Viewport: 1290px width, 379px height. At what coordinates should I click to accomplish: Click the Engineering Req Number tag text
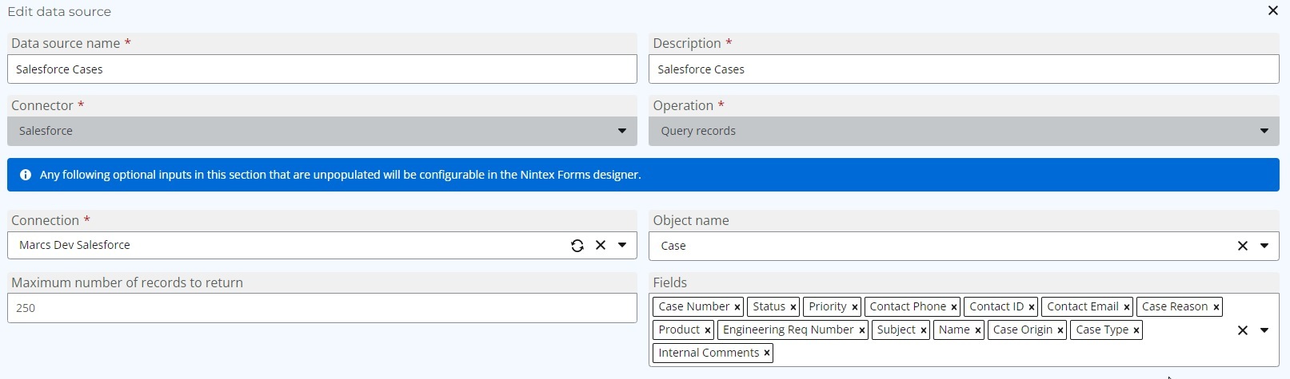click(x=788, y=330)
